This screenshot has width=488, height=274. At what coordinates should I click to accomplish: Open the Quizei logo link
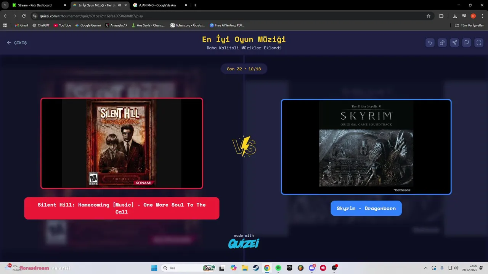point(244,243)
